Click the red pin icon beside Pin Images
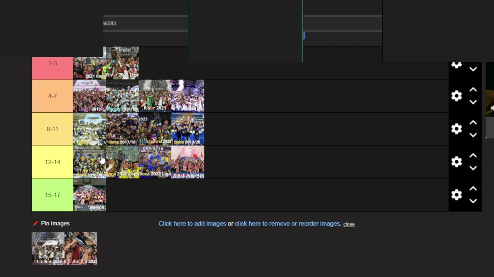 tap(36, 224)
